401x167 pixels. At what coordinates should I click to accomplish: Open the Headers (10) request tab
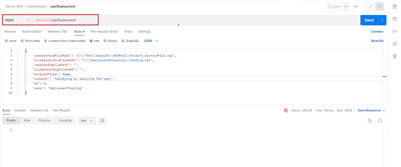[x=57, y=31]
